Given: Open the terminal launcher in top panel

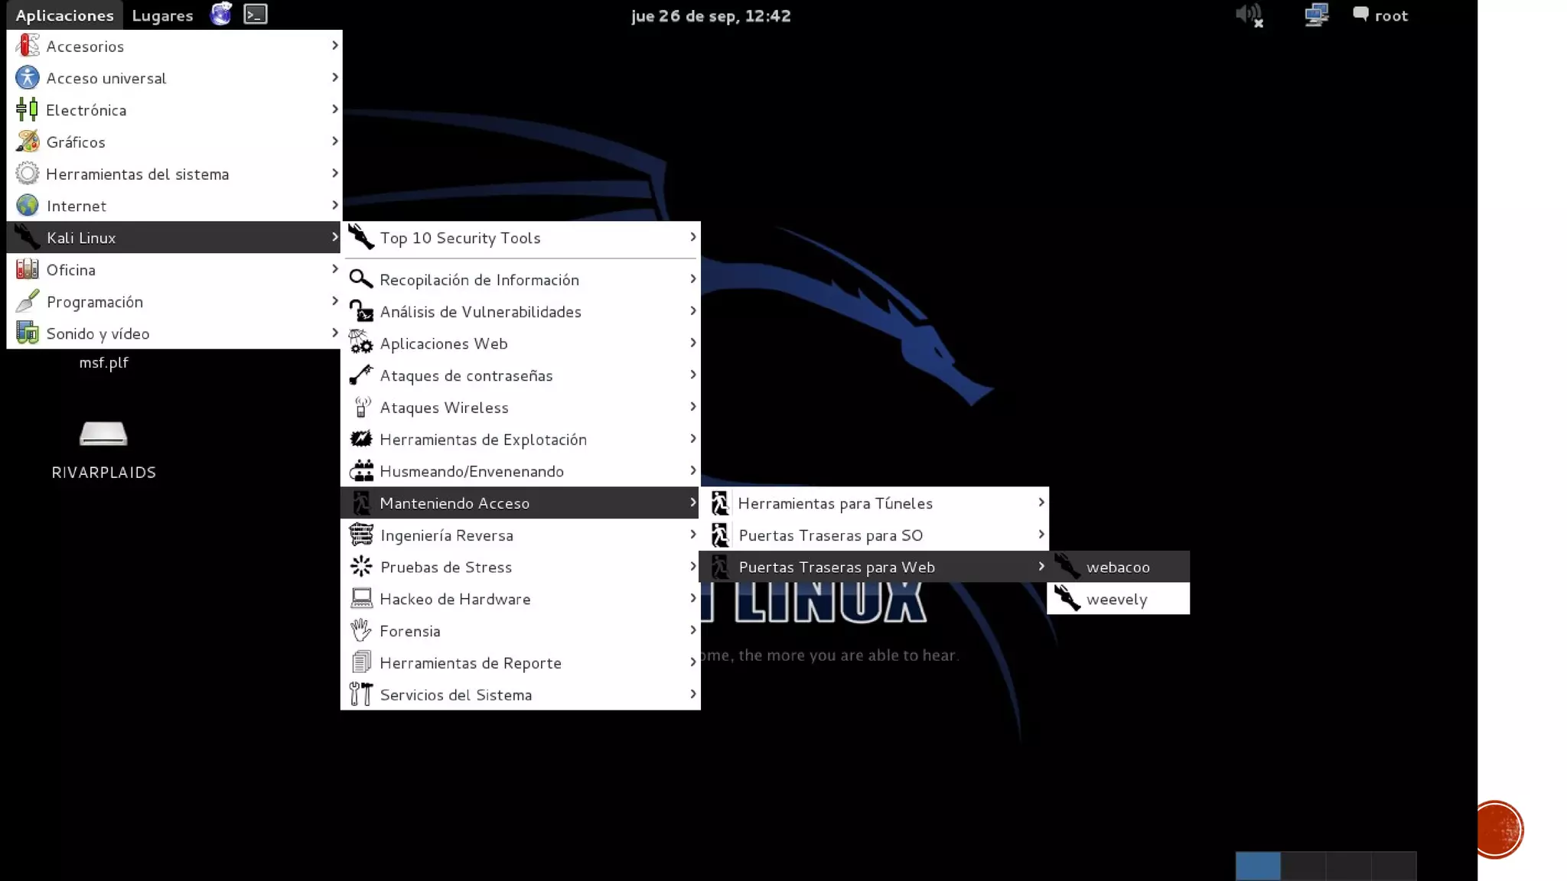Looking at the screenshot, I should tap(255, 15).
